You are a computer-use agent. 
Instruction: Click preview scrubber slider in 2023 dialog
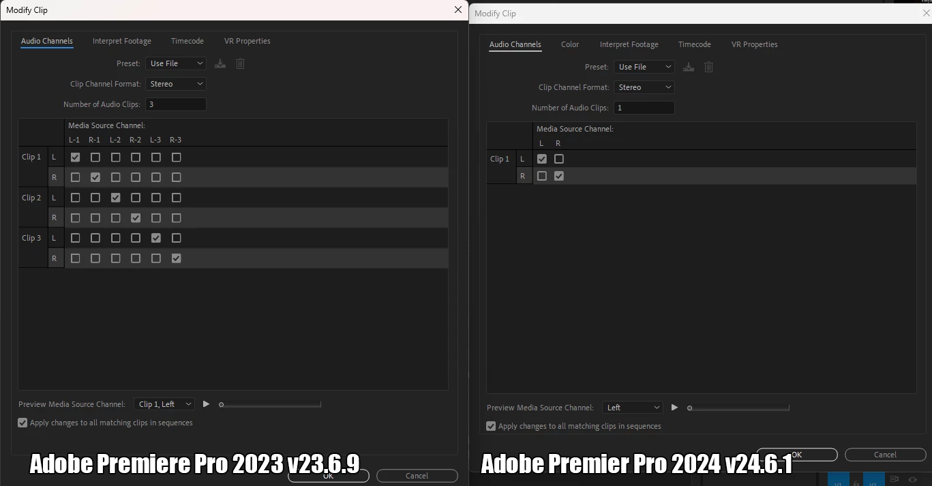(270, 404)
